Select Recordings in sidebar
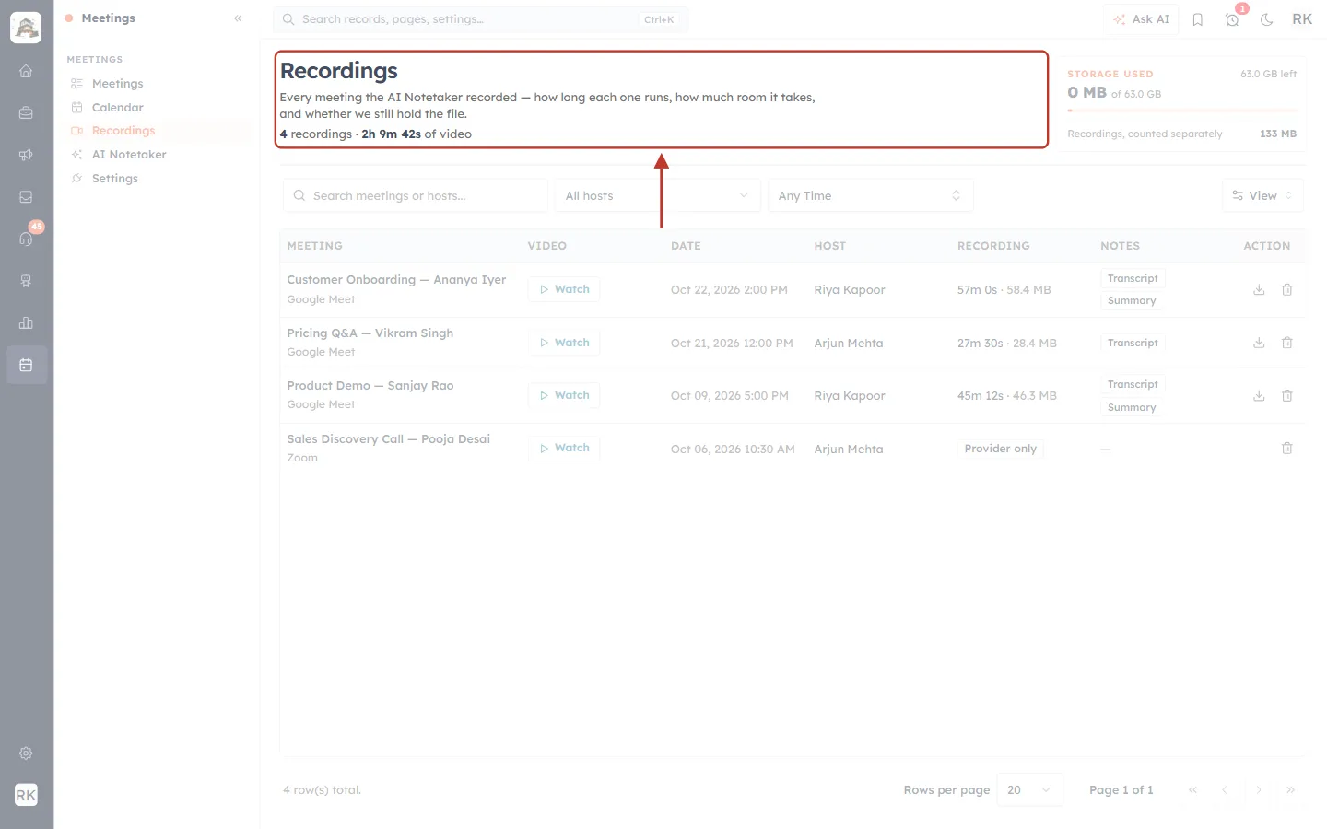Viewport: 1327px width, 829px height. (123, 131)
